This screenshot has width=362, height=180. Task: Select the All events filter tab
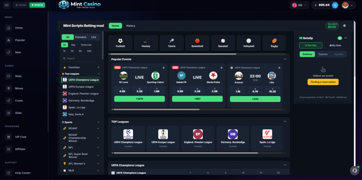pos(67,37)
